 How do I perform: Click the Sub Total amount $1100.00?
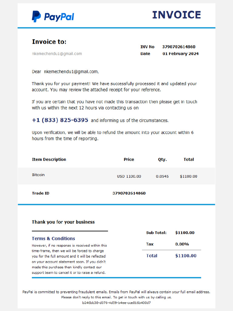[x=185, y=233]
